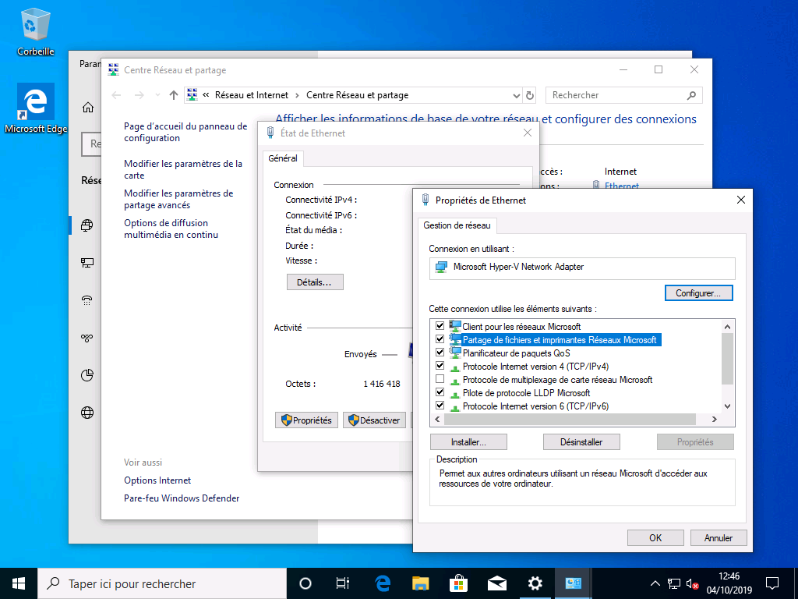Select the dial-up phone icon in Settings sidebar
Screen dimensions: 798x599
pyautogui.click(x=87, y=300)
